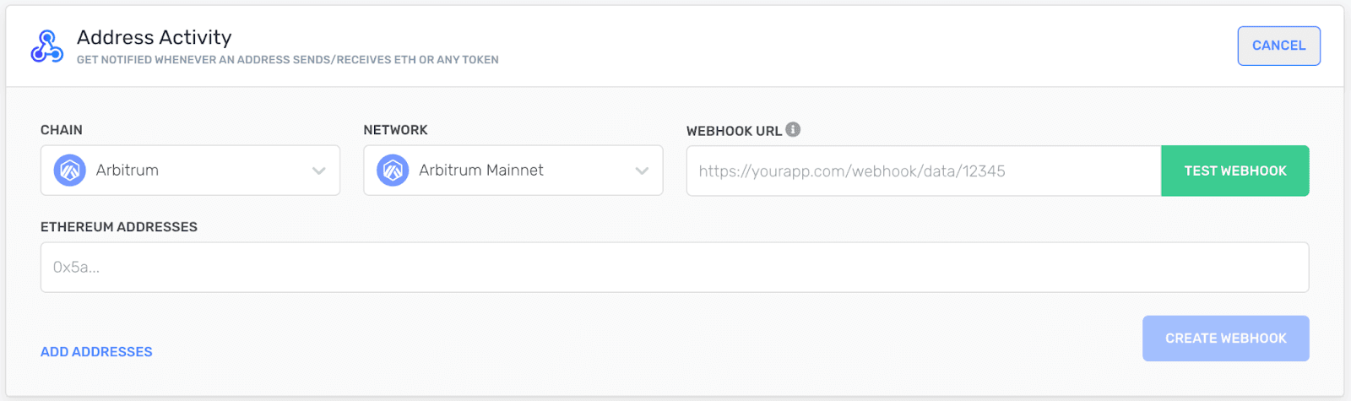Expand the Chain dropdown chevron arrow

tap(319, 171)
